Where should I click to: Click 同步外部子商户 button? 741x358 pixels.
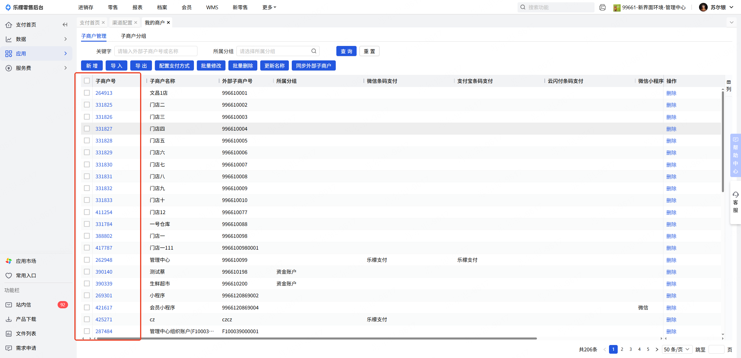coord(313,66)
